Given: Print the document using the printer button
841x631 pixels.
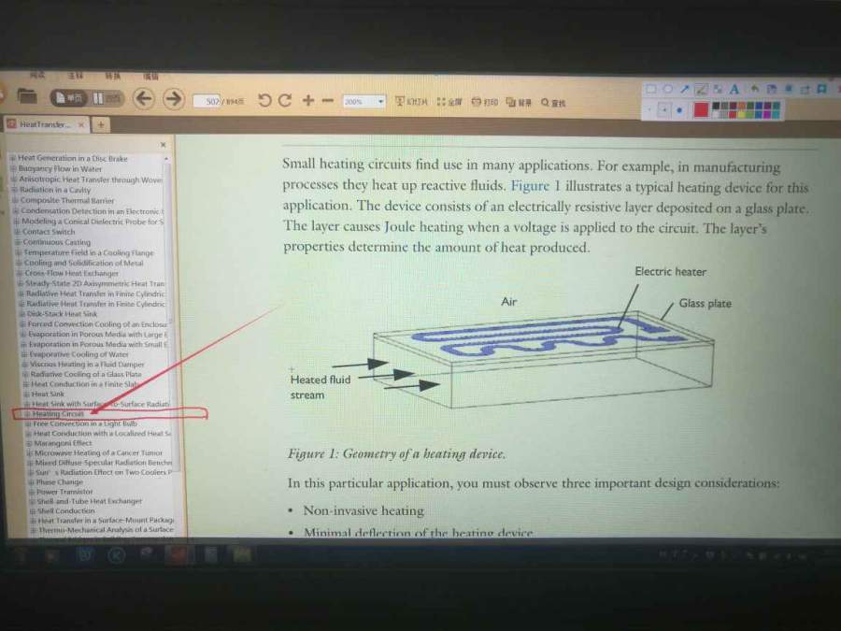Looking at the screenshot, I should [484, 101].
